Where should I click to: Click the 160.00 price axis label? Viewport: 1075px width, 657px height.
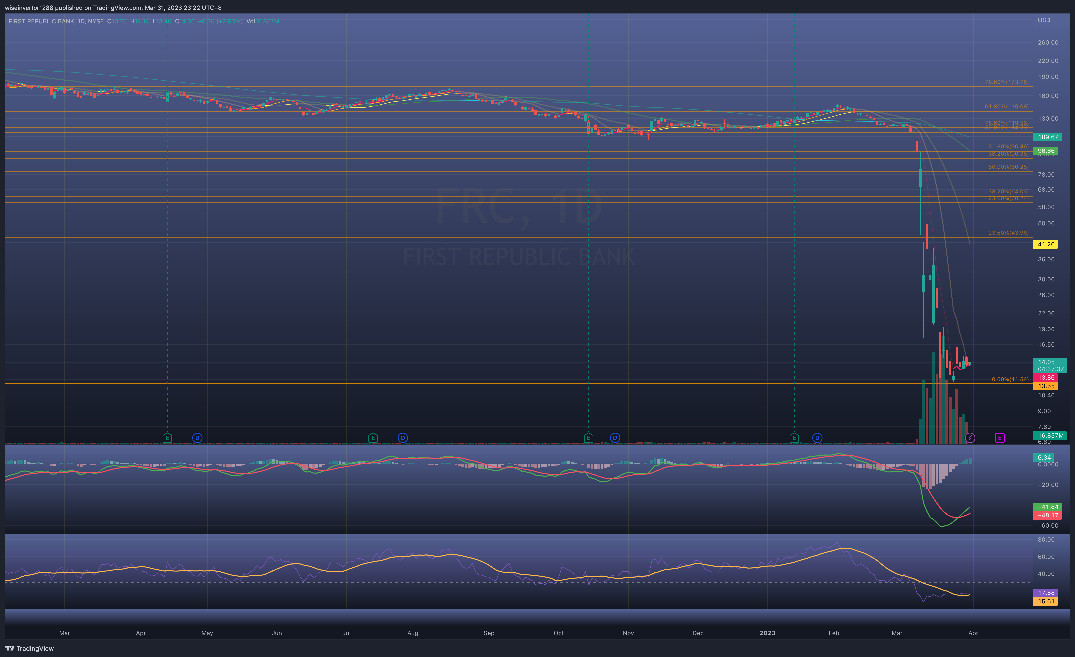1048,95
